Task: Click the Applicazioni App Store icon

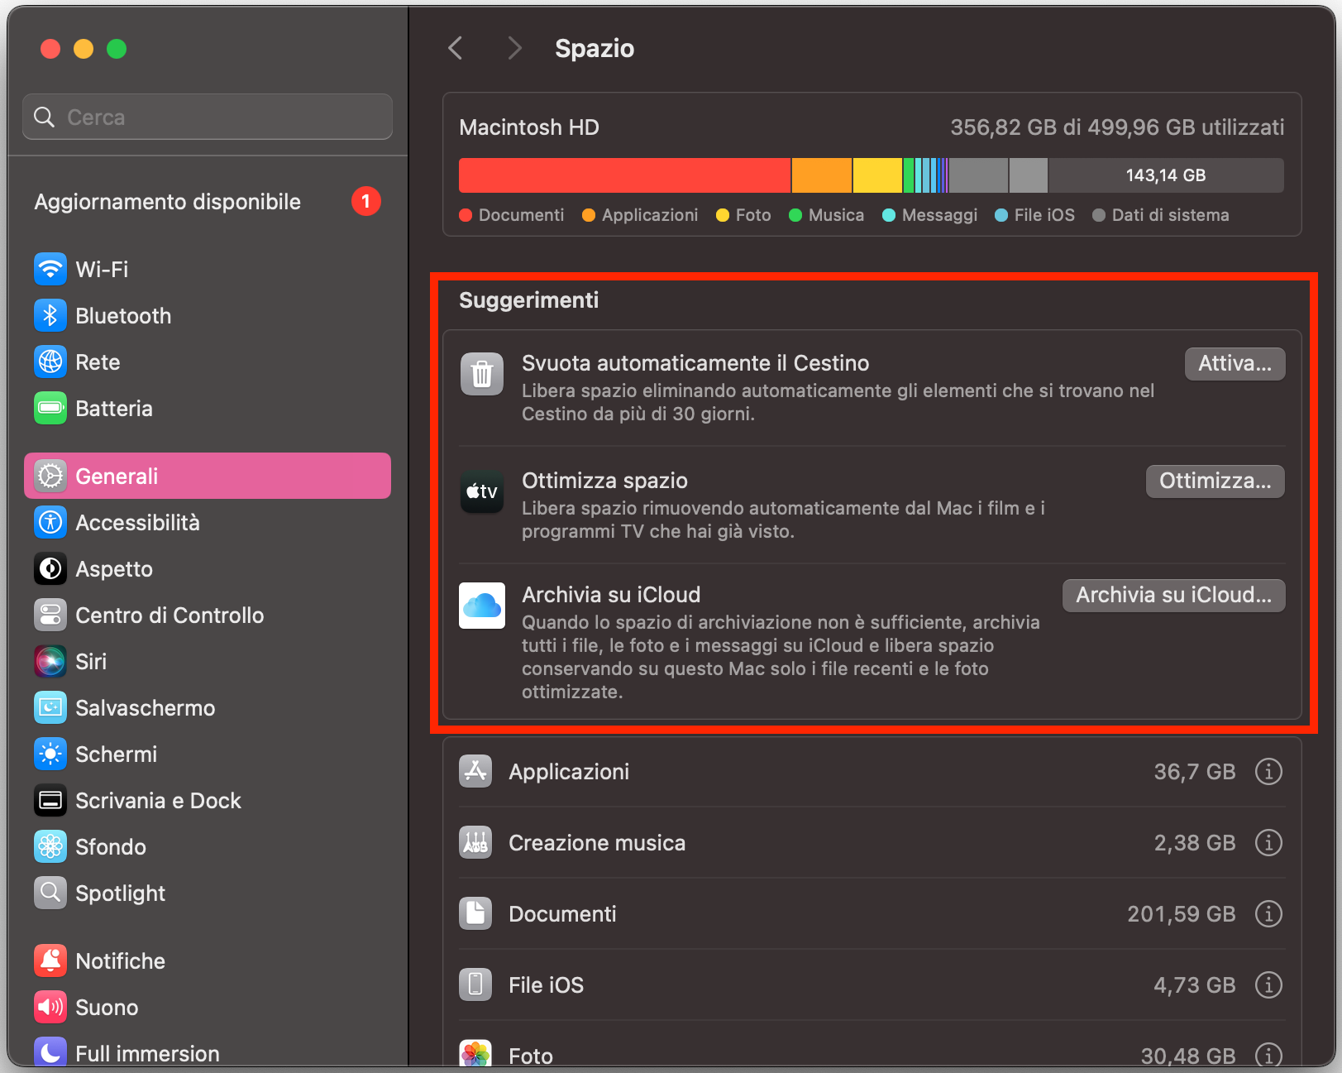Action: click(475, 771)
